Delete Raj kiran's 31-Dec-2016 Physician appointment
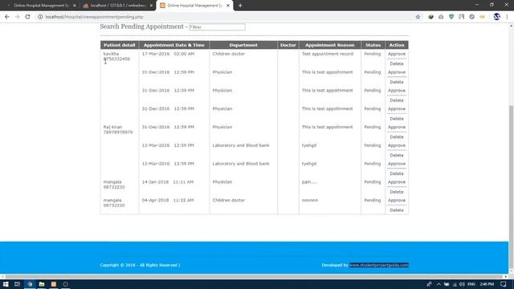This screenshot has height=289, width=514. click(x=396, y=137)
